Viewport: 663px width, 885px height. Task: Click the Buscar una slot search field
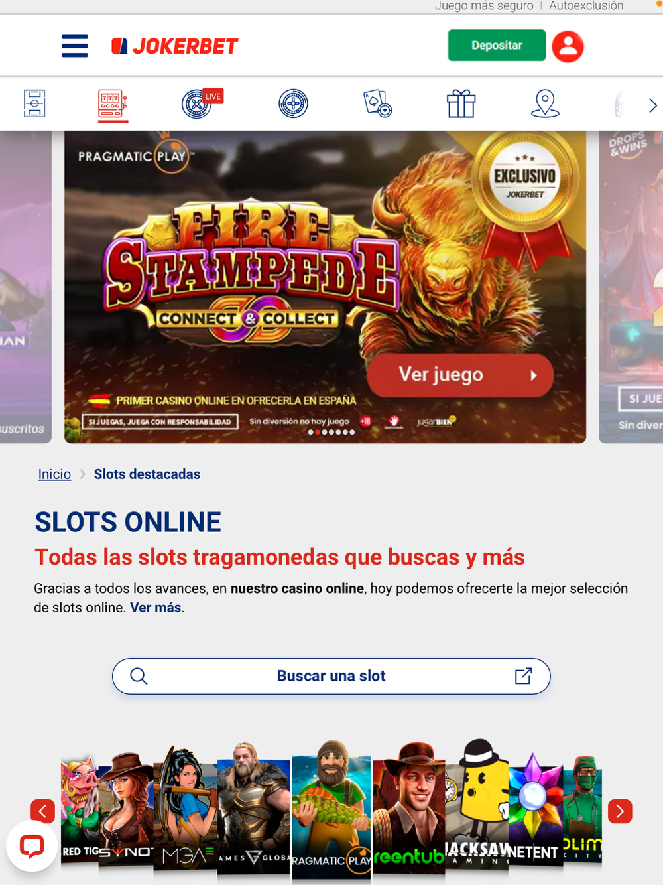(331, 676)
